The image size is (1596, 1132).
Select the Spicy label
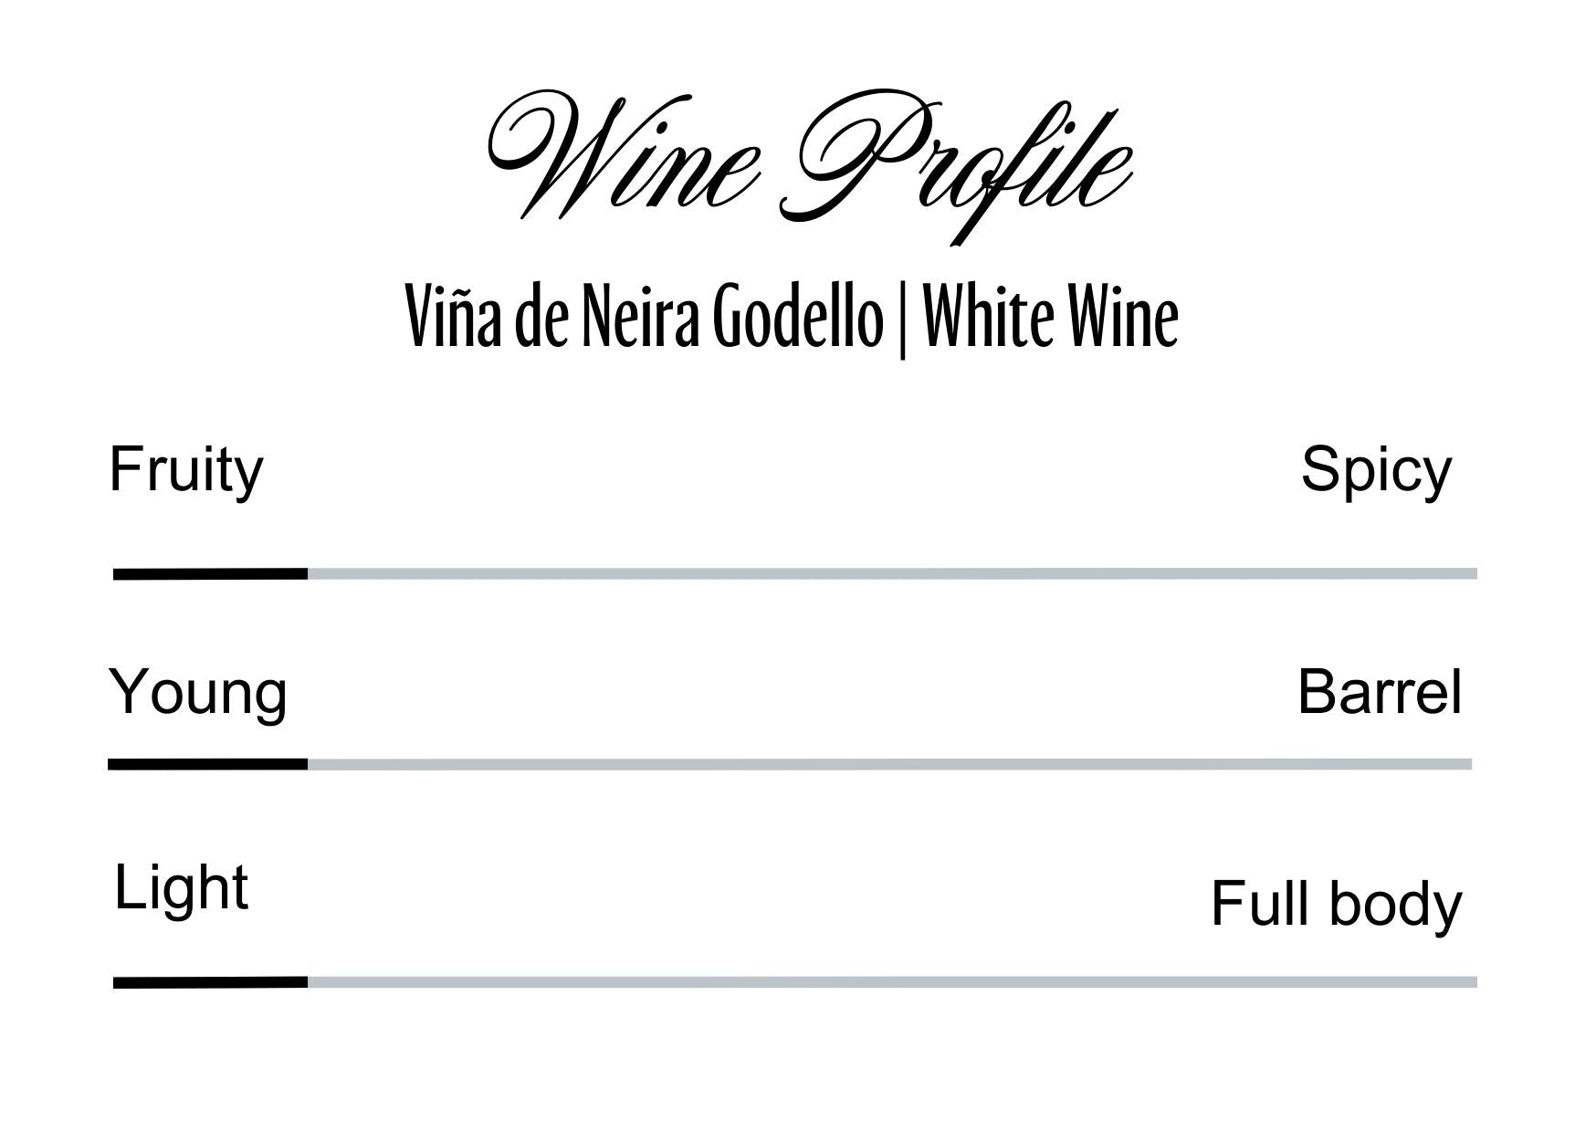pyautogui.click(x=1375, y=471)
